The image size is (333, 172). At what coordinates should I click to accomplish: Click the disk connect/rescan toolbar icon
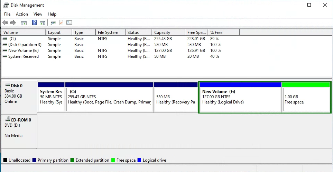coord(53,23)
